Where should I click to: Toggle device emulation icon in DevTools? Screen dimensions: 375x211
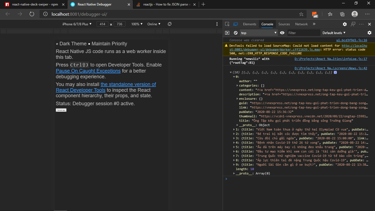coord(236,24)
